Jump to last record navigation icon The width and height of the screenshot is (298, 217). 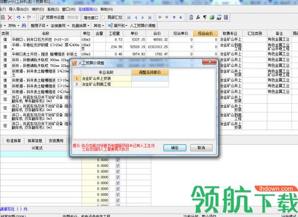[x=150, y=17]
